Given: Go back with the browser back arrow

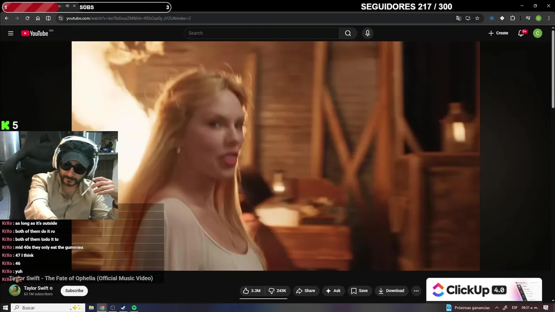Looking at the screenshot, I should click(7, 18).
